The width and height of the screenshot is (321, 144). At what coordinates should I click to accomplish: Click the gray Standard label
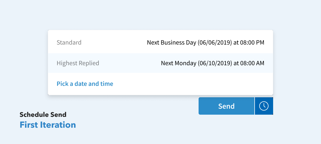(x=69, y=42)
